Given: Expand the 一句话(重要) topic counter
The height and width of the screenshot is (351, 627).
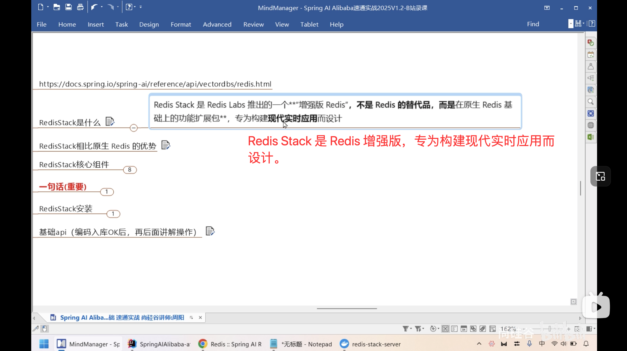Looking at the screenshot, I should click(x=107, y=192).
